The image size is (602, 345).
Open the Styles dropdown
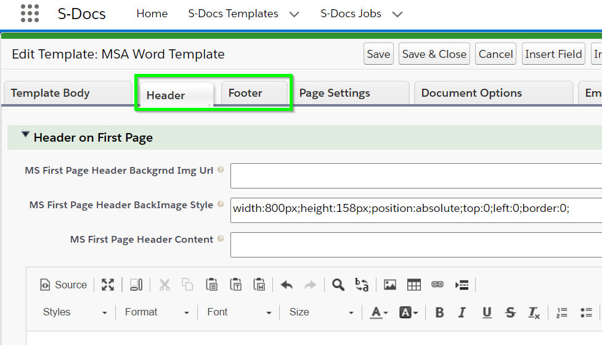tap(75, 312)
